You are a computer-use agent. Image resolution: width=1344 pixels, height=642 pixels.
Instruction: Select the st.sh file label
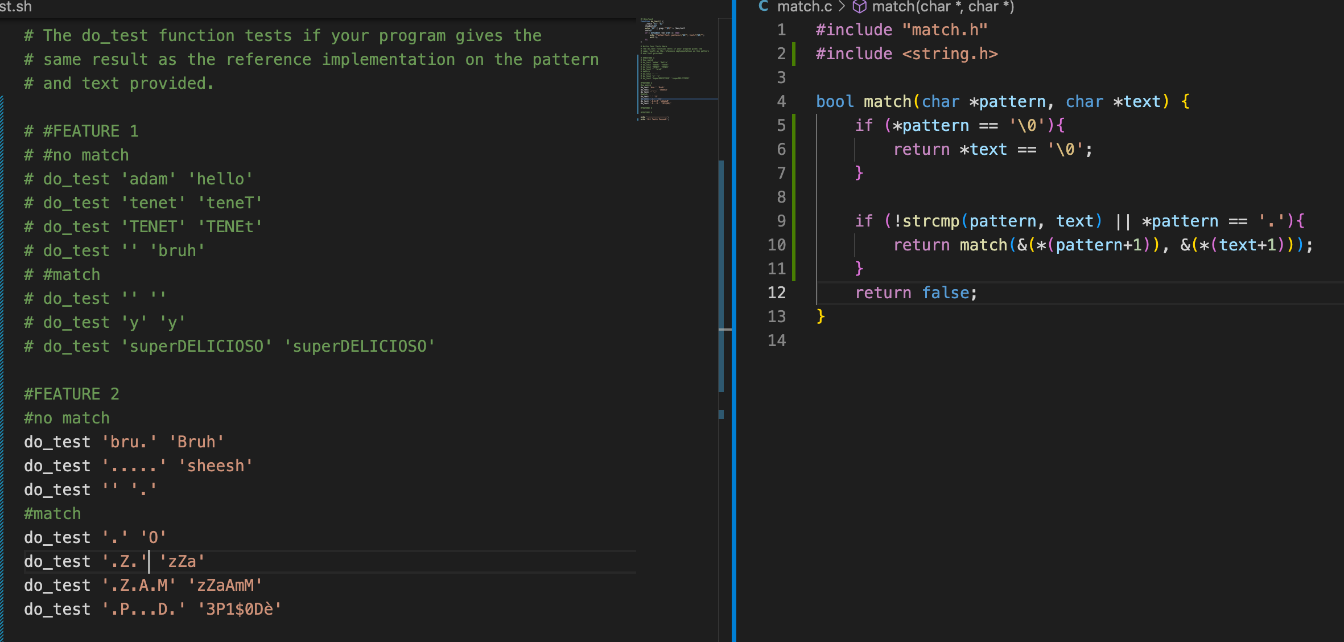(x=16, y=7)
